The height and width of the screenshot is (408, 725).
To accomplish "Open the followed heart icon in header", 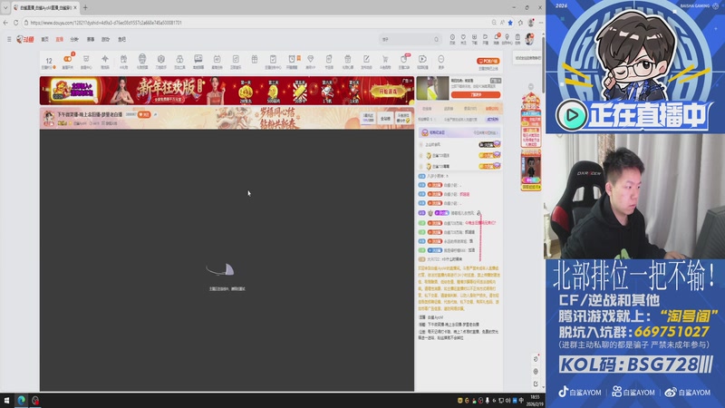I will pos(463,39).
